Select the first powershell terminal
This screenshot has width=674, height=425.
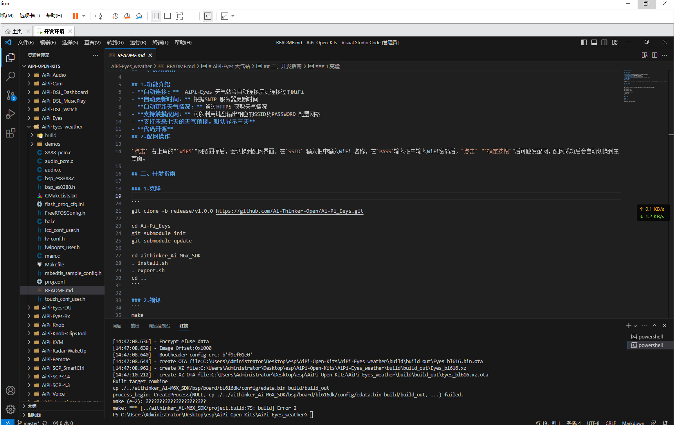click(650, 336)
